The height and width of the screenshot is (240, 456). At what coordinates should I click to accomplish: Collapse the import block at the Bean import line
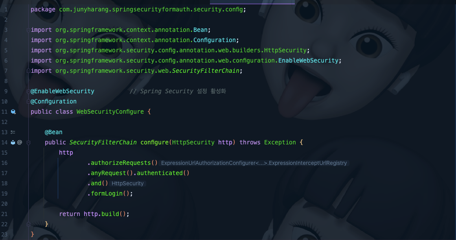[28, 30]
